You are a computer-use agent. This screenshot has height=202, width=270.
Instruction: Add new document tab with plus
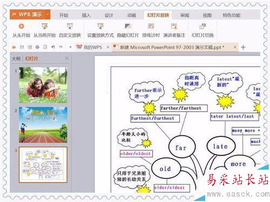pyautogui.click(x=243, y=47)
